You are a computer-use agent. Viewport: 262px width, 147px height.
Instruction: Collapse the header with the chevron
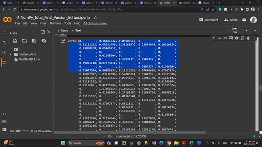(255, 31)
